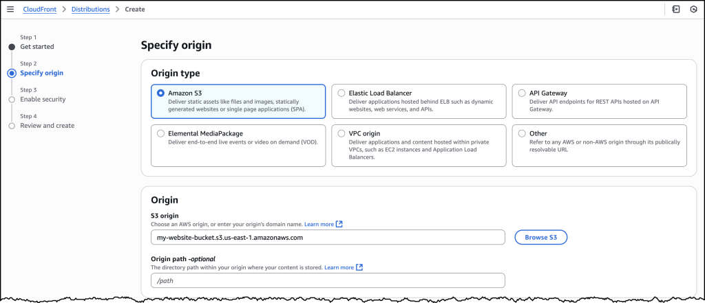Open Learn more link under S3 origin
Screen dimensions: 705x303
coord(319,224)
